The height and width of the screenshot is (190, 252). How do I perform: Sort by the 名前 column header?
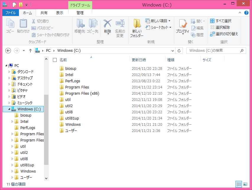pyautogui.click(x=94, y=60)
